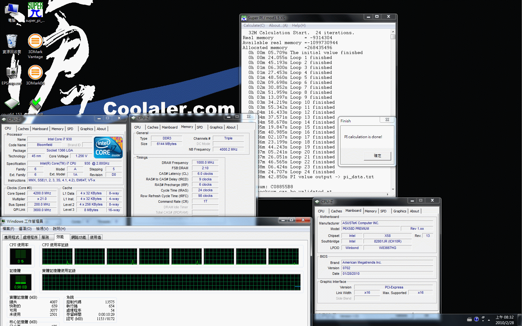Open 選項(O) menu in Task Manager
Viewport: 522px width, 326px height.
(x=25, y=229)
